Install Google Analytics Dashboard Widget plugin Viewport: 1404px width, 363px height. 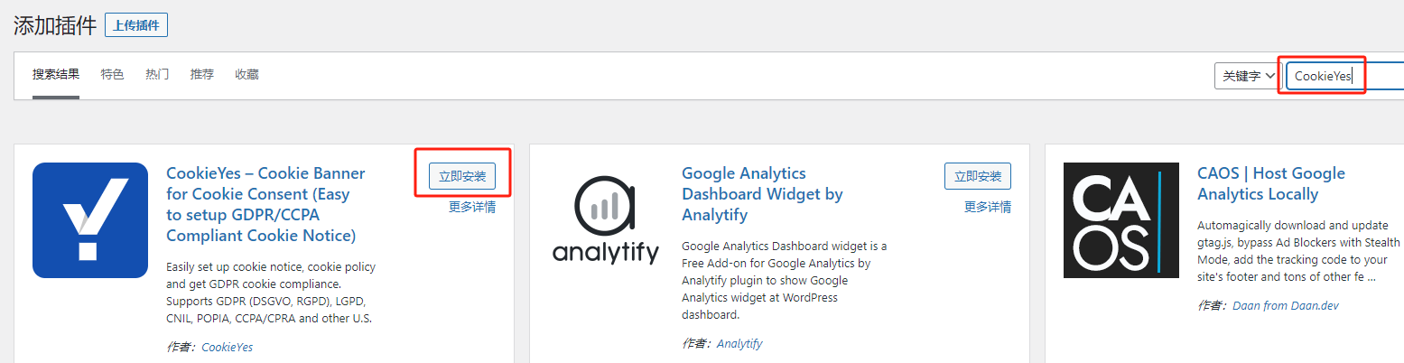(x=978, y=176)
